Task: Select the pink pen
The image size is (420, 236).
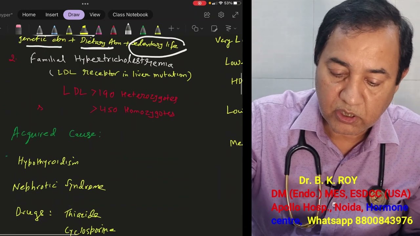Action: pyautogui.click(x=99, y=30)
